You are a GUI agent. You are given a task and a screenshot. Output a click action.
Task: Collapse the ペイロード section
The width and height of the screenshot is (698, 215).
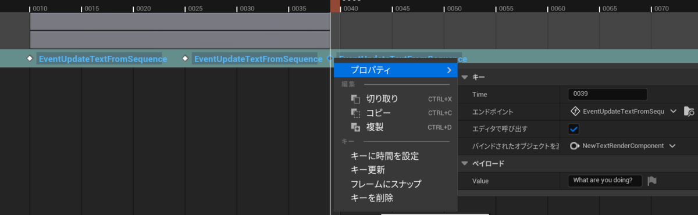coord(465,164)
